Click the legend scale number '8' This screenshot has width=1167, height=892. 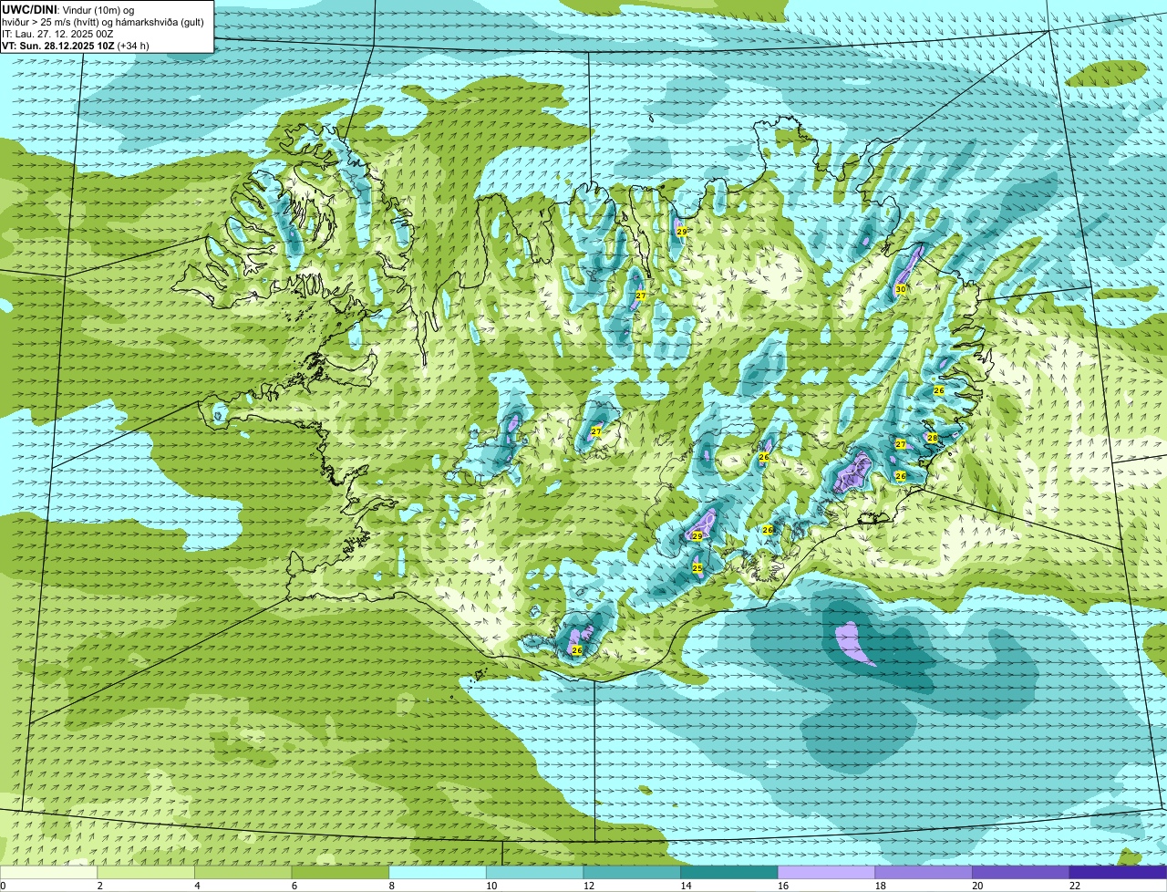(391, 886)
